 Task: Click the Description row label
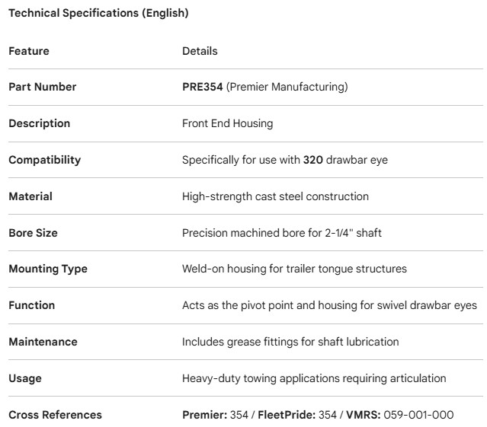(x=39, y=123)
